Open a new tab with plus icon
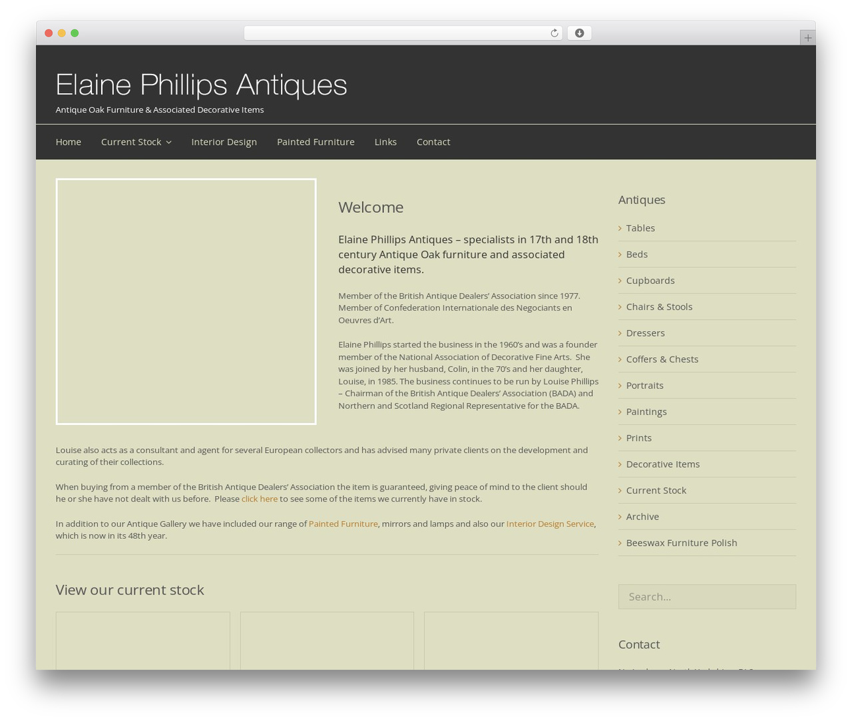The height and width of the screenshot is (721, 852). coord(807,38)
